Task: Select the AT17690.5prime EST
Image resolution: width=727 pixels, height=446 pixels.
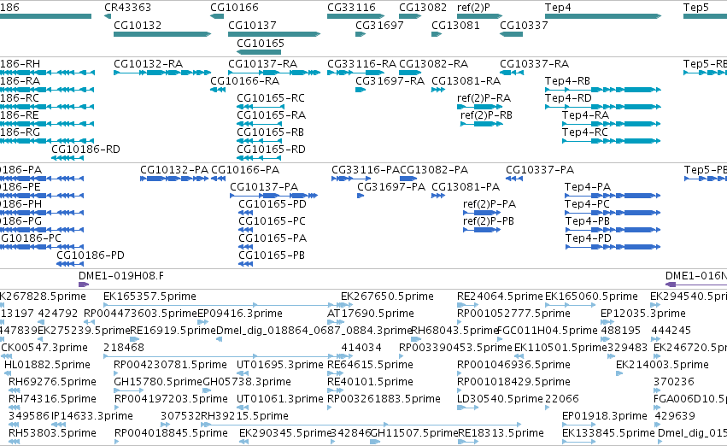Action: tap(336, 322)
